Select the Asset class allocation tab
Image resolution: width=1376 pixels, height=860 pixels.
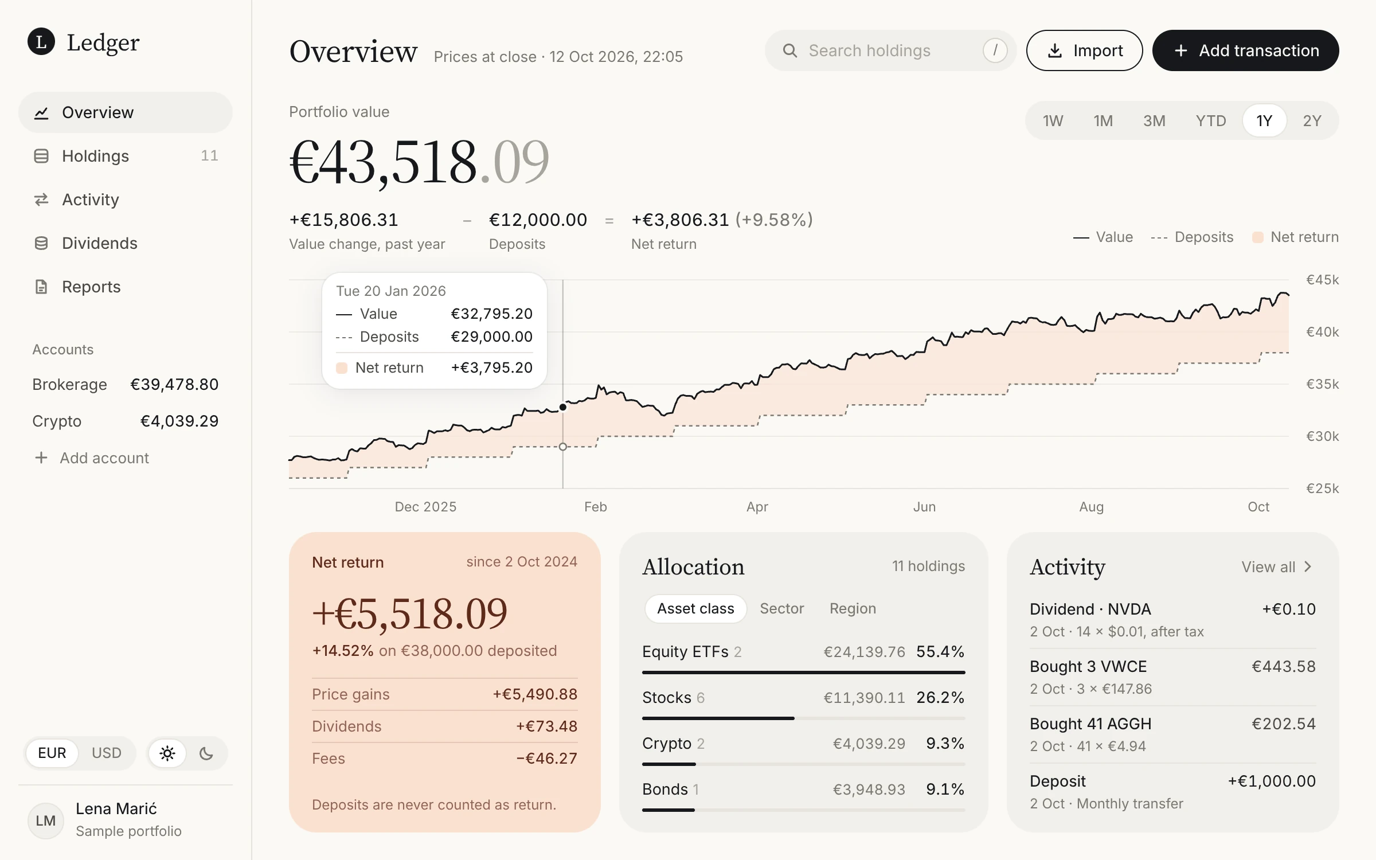click(695, 608)
